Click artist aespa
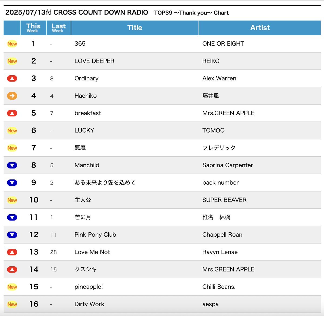Screen dimensions: 324x316 [x=211, y=304]
